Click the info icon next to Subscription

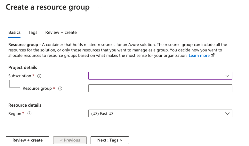40,76
